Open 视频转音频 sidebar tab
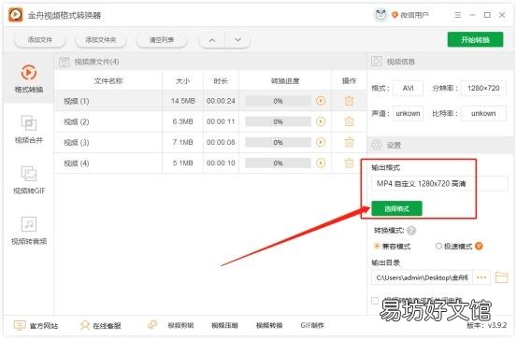Screen dimensions: 517x340 point(29,231)
